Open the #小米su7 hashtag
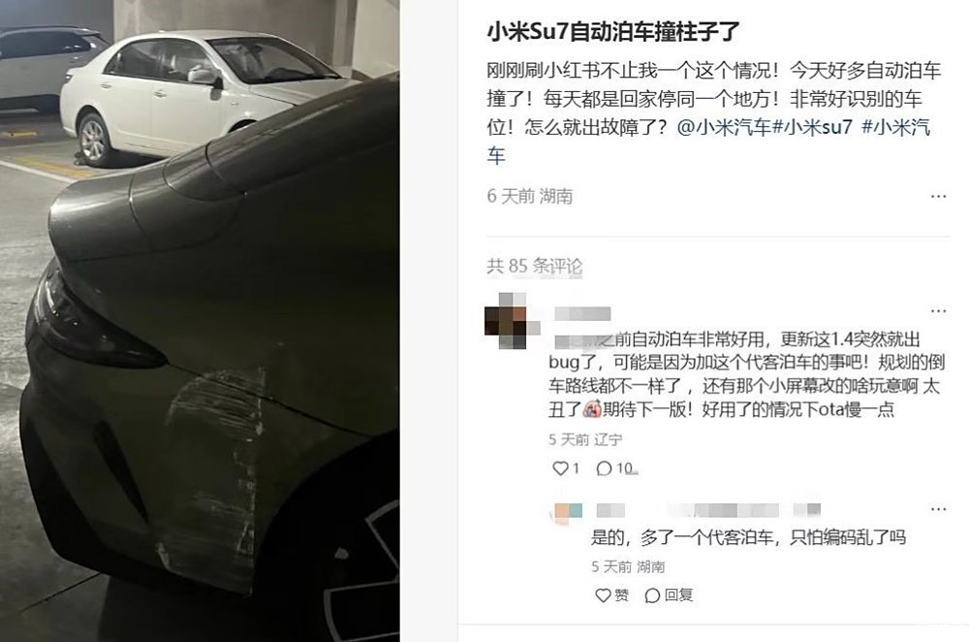Screen dimensions: 969x642 pos(812,127)
